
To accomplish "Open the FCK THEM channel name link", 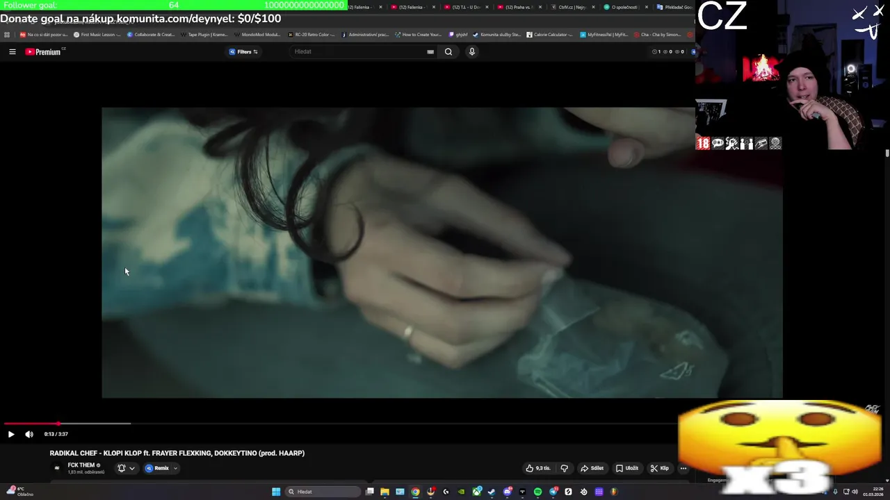I will 81,465.
